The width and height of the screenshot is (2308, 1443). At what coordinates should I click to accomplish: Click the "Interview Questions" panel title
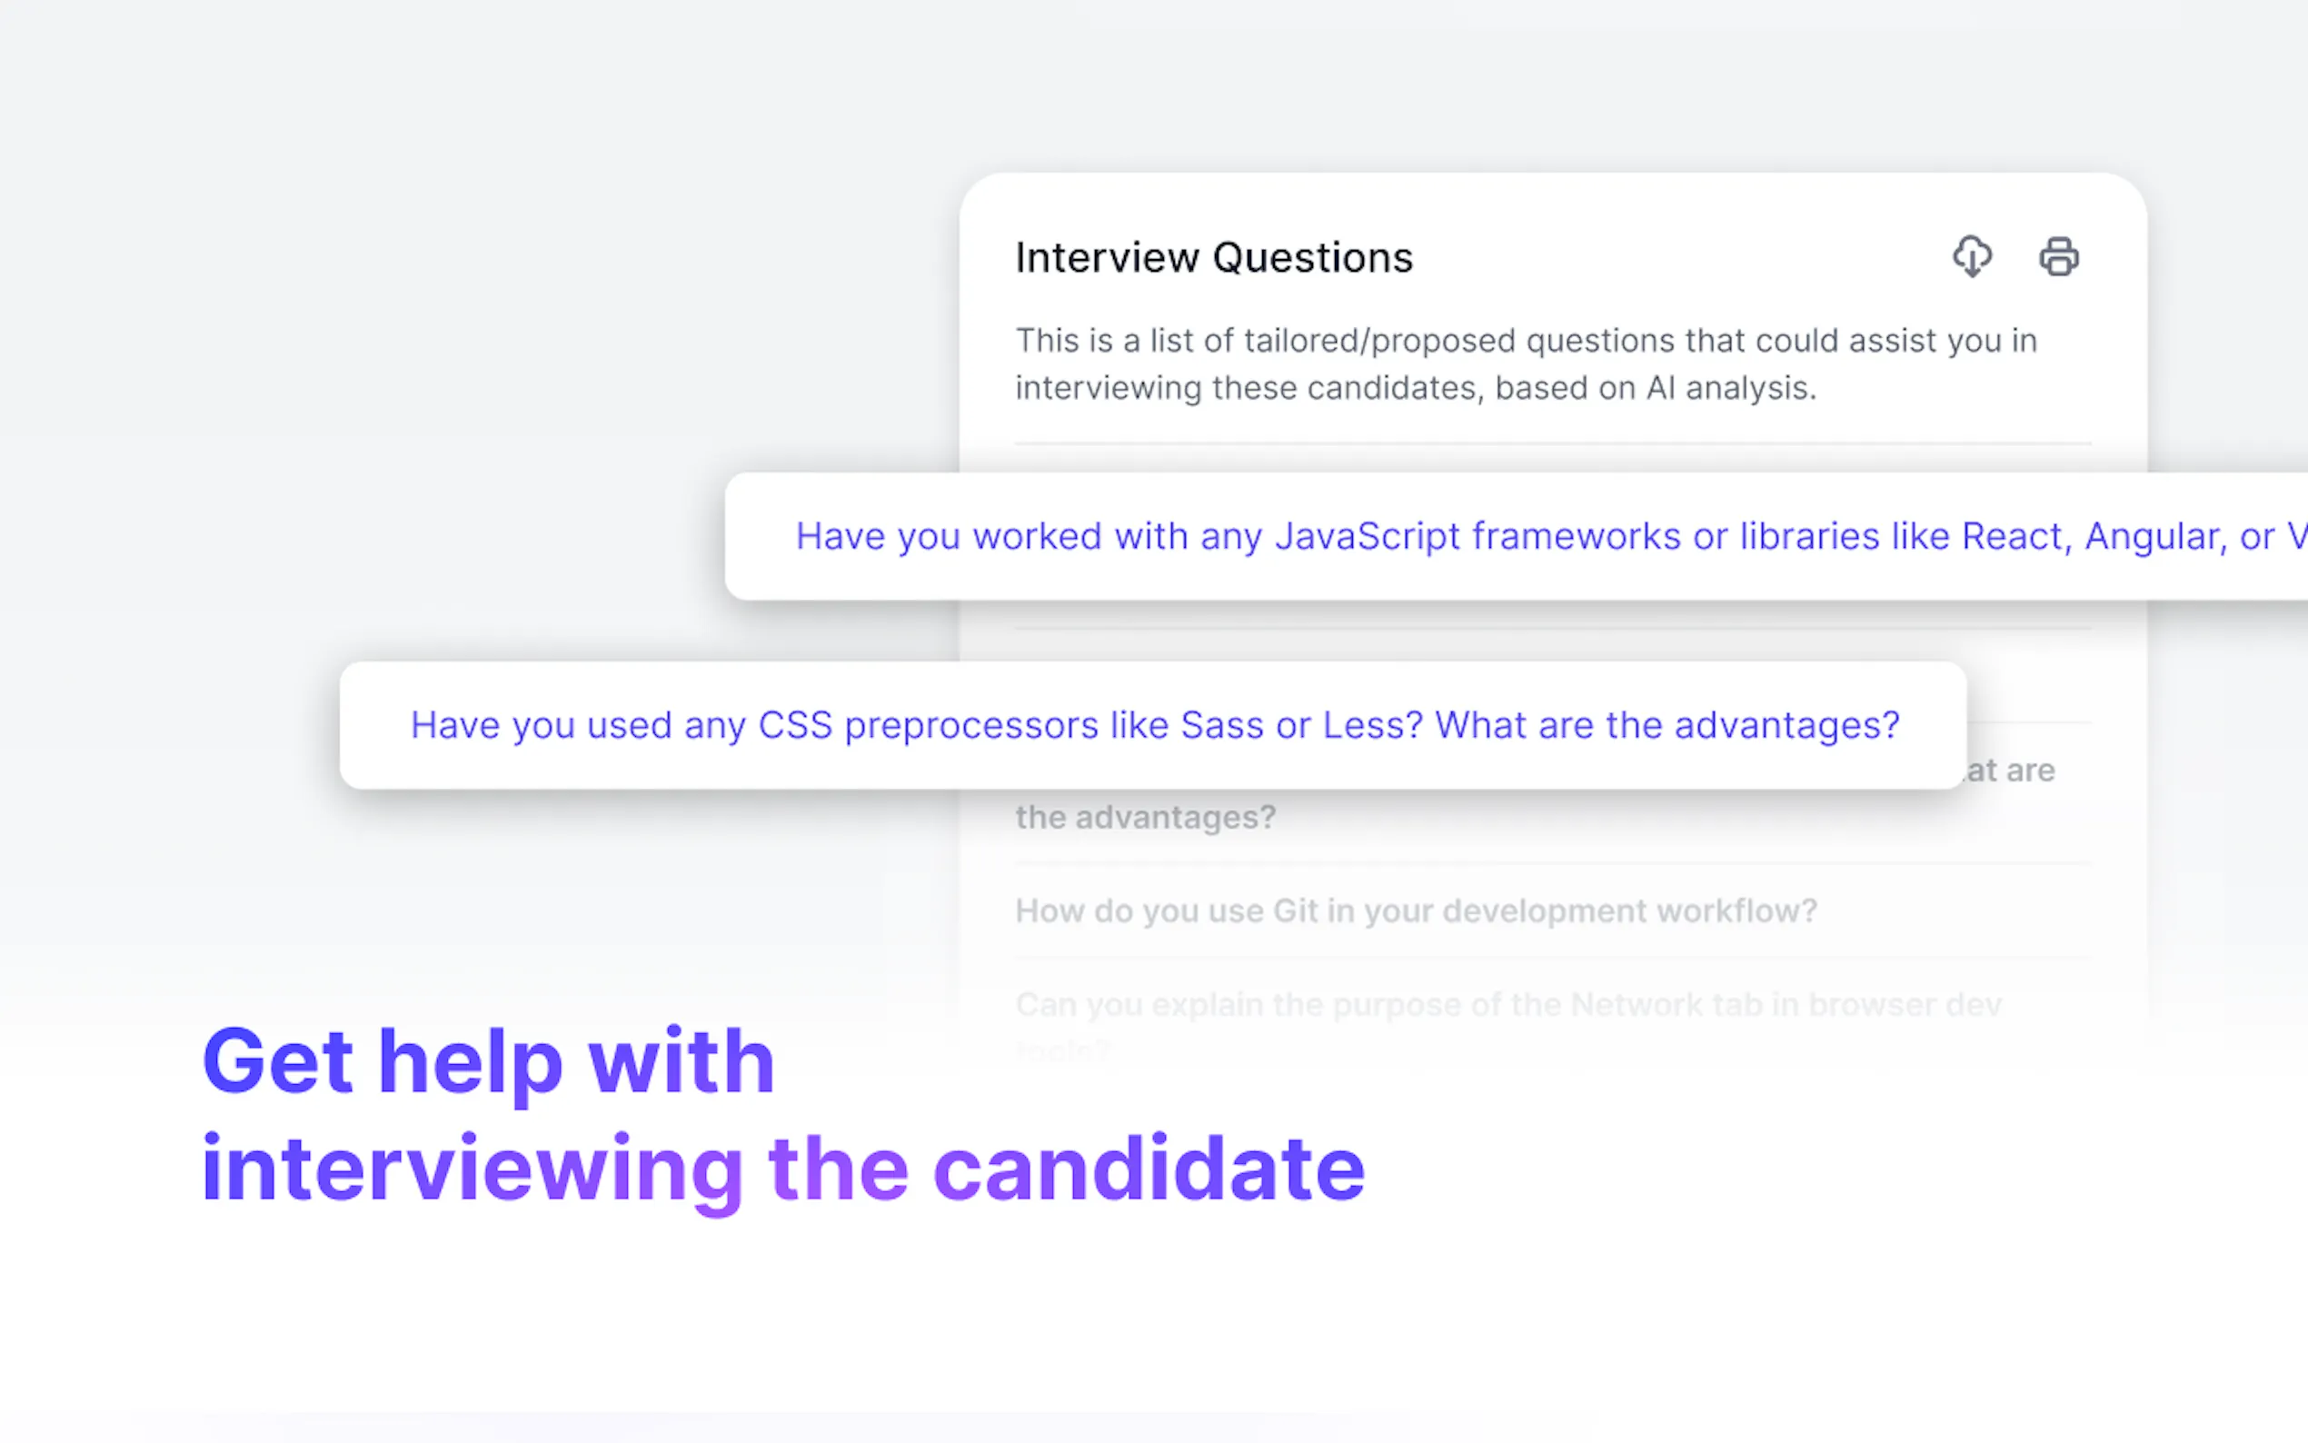click(1213, 258)
